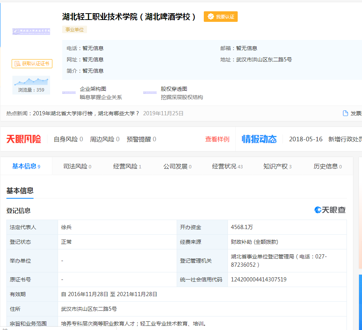Open the 公司发展 tab
The height and width of the screenshot is (330, 362).
[177, 167]
